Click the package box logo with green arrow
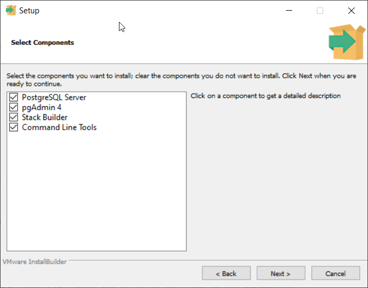 pos(343,42)
